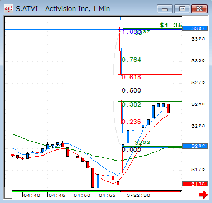
Task: Minimize the S.ATVI chart window
Action: (165, 9)
